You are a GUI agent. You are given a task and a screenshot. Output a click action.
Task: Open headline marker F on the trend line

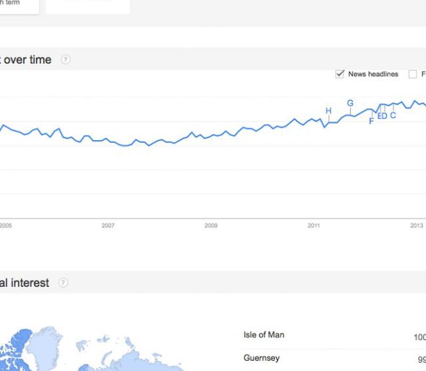(371, 121)
